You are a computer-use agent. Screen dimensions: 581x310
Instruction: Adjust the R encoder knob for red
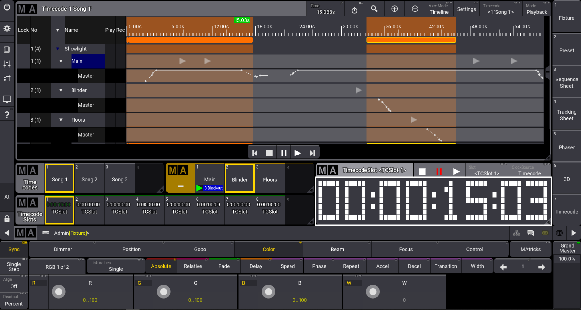tap(58, 292)
